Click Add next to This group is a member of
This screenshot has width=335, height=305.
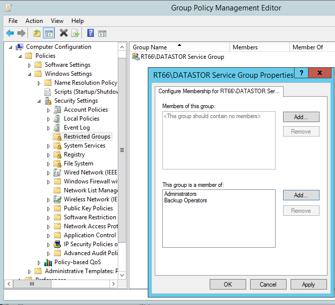(301, 195)
